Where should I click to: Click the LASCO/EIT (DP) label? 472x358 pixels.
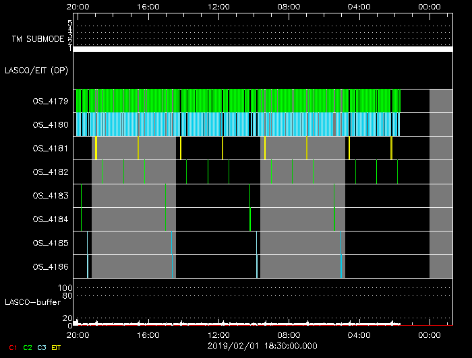tap(36, 70)
